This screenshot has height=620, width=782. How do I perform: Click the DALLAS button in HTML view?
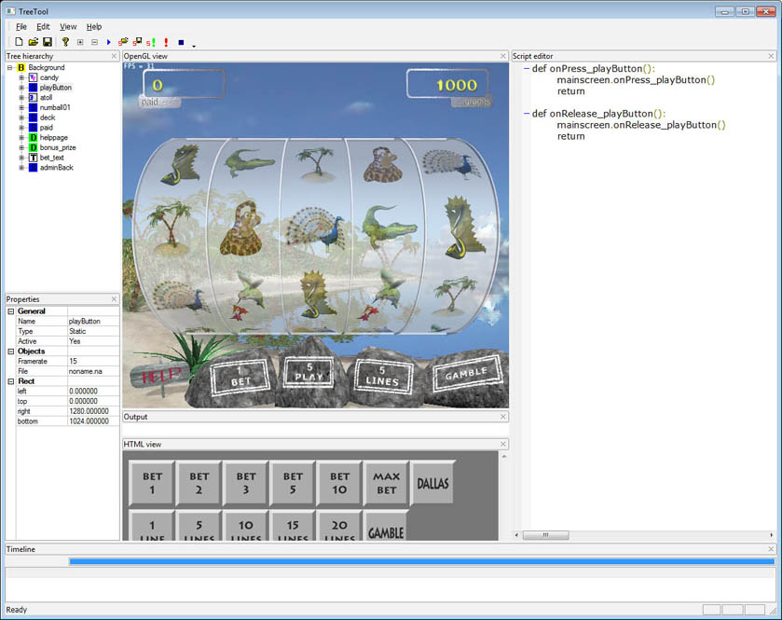pyautogui.click(x=432, y=483)
